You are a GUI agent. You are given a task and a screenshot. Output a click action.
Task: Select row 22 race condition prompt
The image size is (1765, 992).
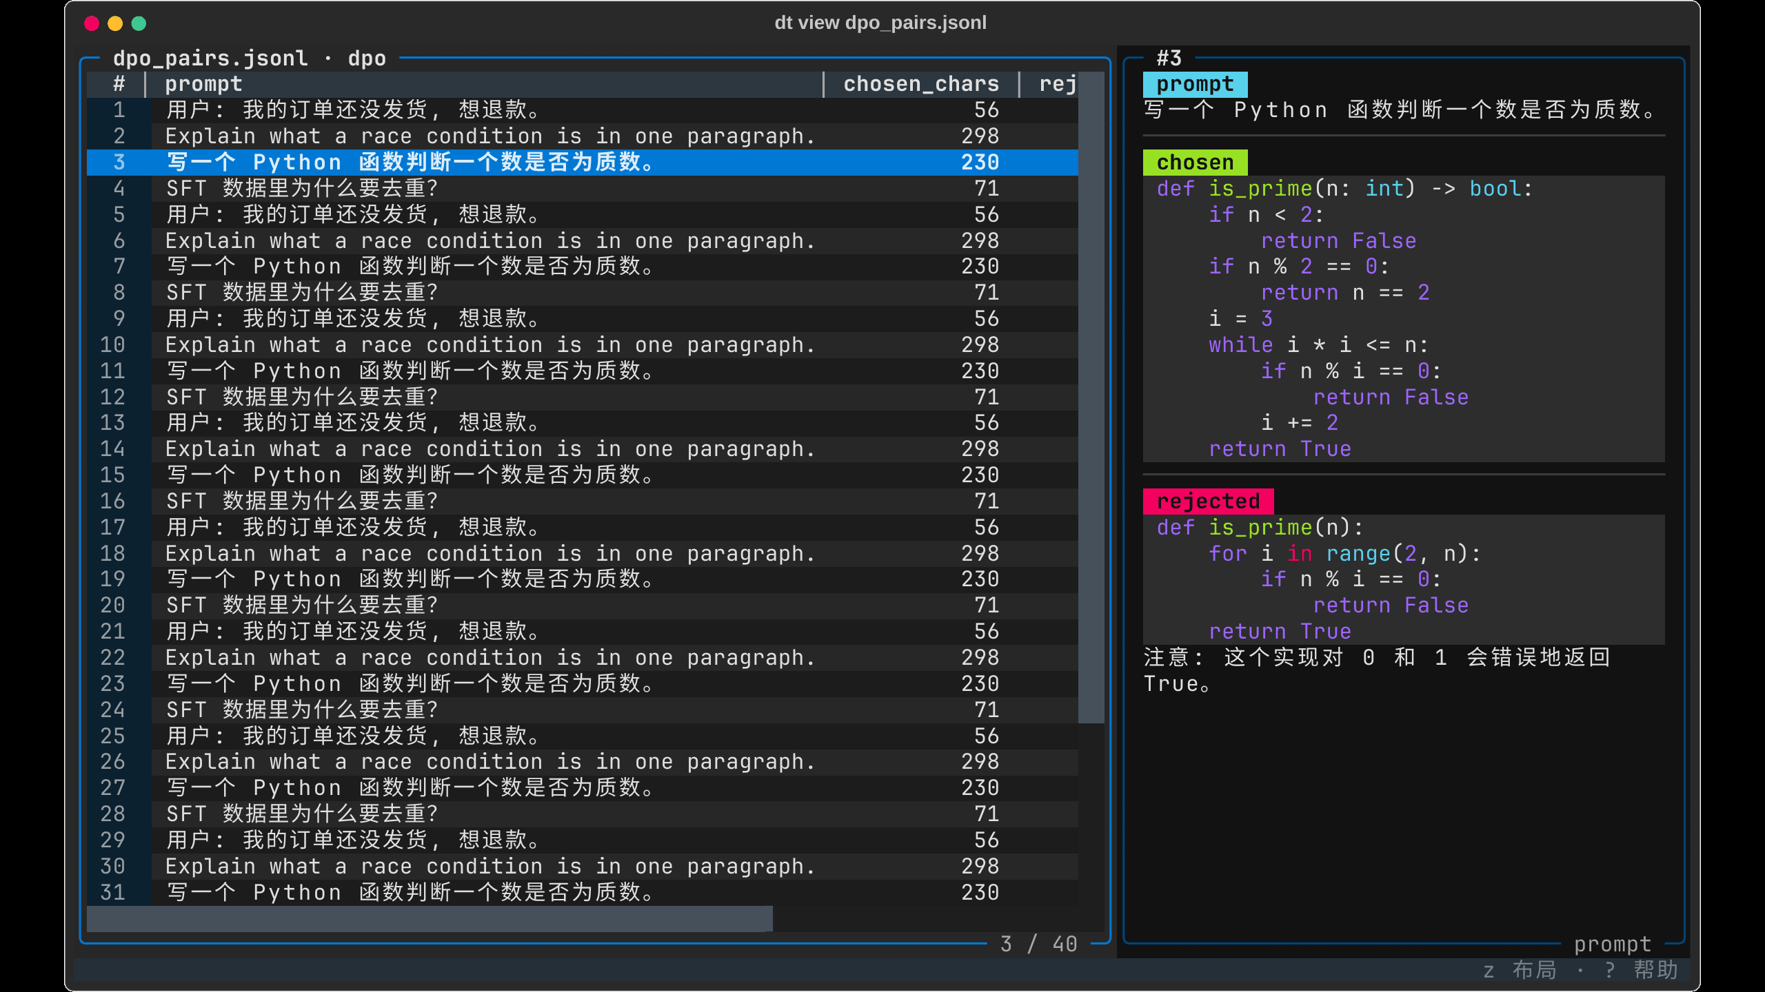(582, 658)
